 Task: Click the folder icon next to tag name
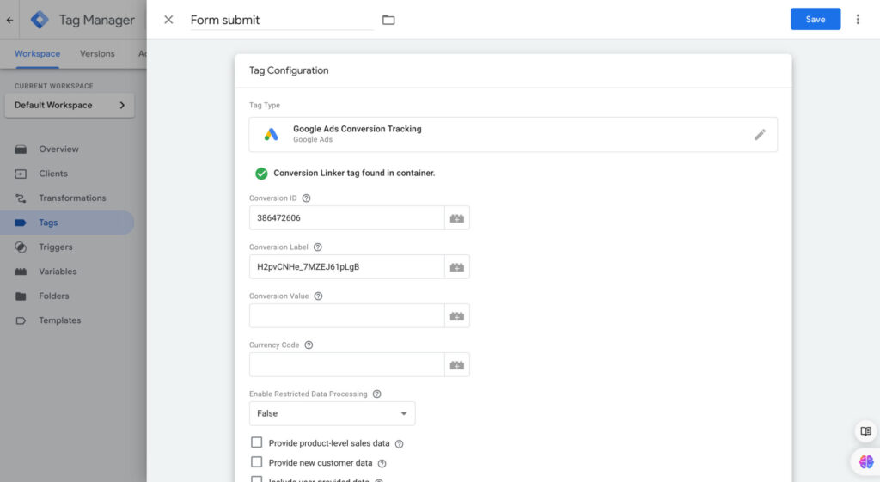point(388,20)
